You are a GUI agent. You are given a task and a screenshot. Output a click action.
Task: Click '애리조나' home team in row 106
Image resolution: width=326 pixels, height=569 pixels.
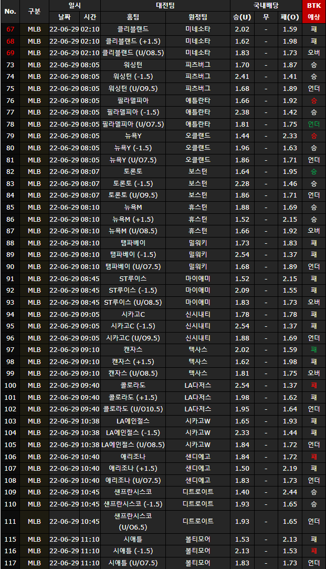[x=133, y=457]
